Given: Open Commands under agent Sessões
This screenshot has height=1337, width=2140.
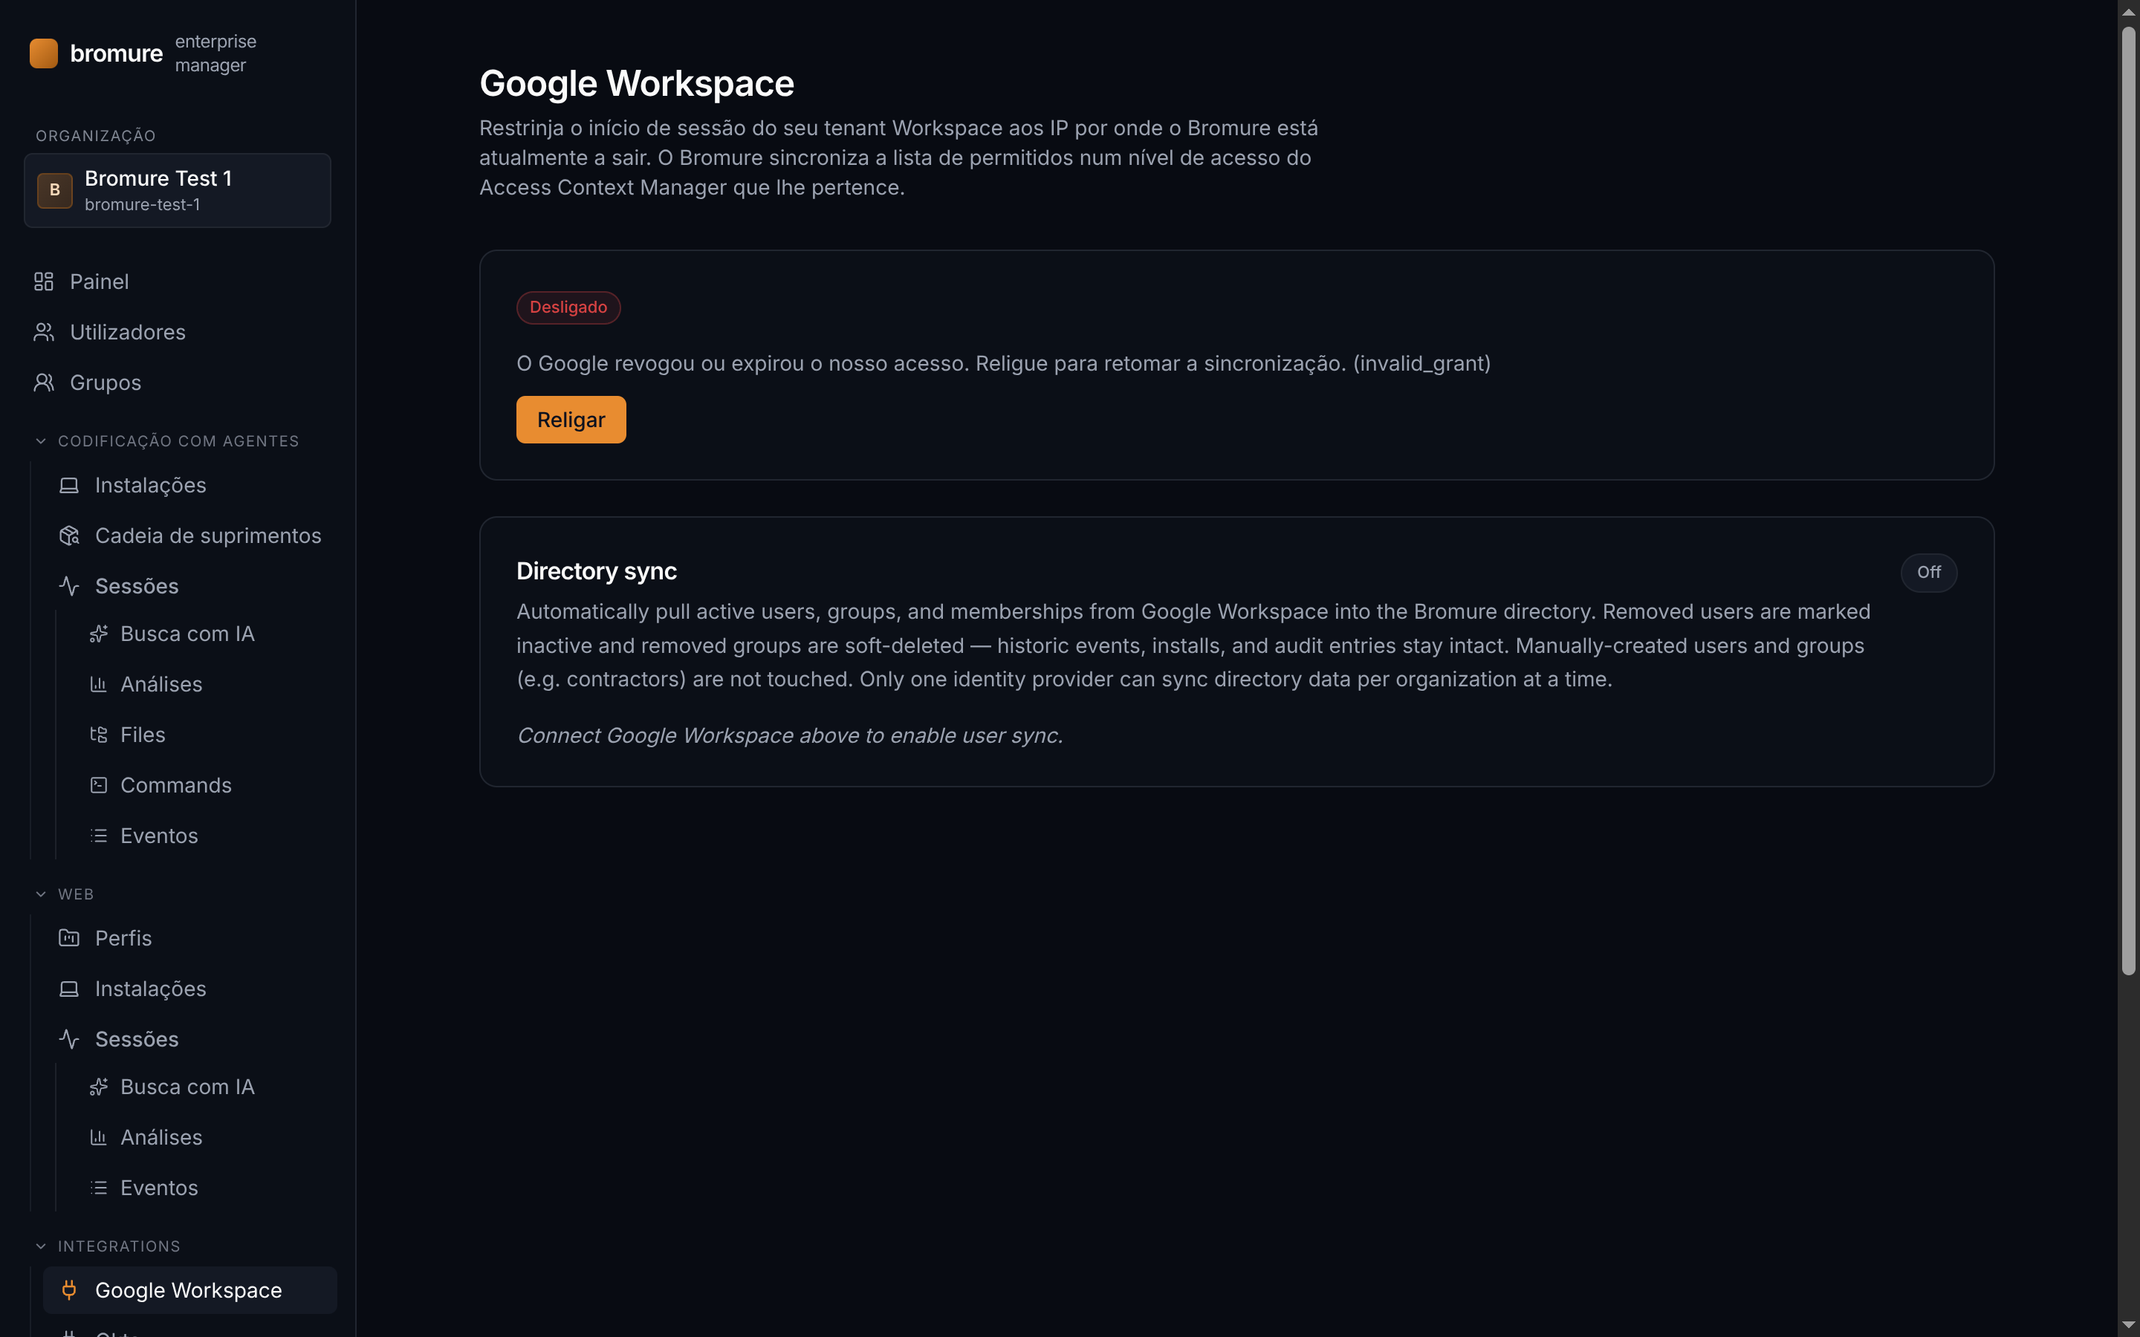Looking at the screenshot, I should (203, 784).
